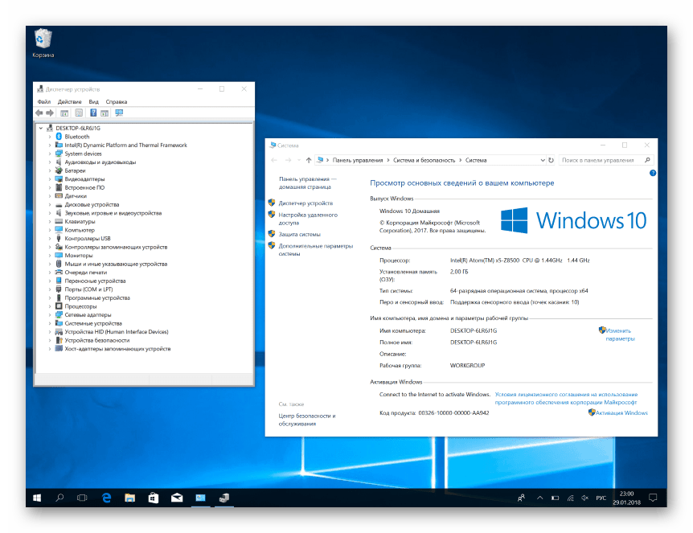Click Активация Windows link
This screenshot has width=693, height=533.
click(x=621, y=412)
